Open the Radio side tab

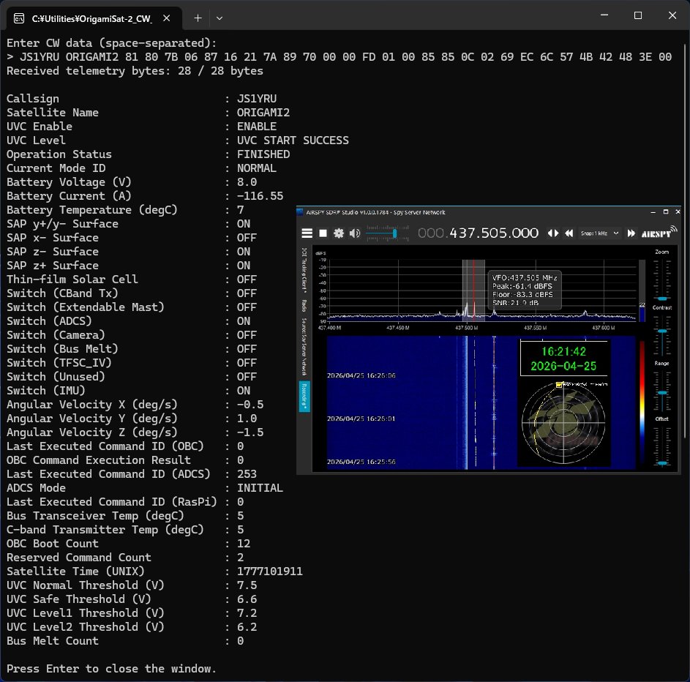click(x=304, y=305)
